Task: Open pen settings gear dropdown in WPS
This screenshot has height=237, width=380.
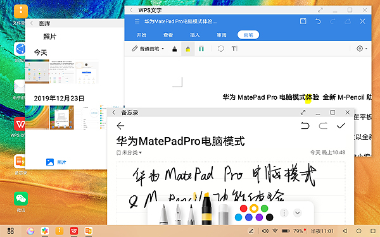Action: tap(362, 49)
